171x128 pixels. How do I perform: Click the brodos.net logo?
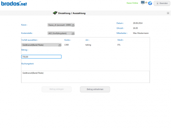pos(14,3)
